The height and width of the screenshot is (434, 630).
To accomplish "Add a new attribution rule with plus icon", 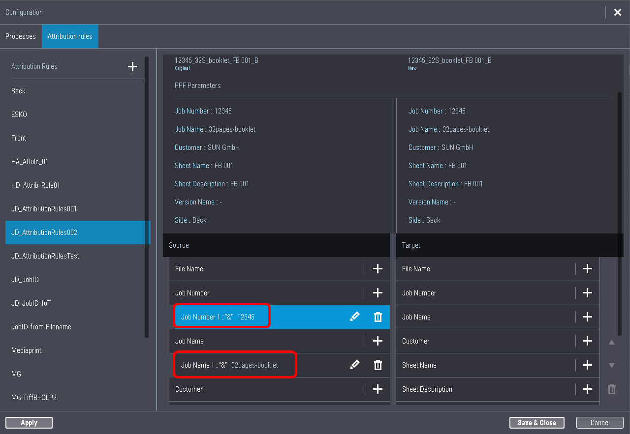I will pos(132,66).
